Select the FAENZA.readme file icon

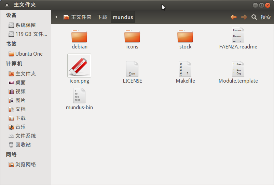click(x=238, y=34)
